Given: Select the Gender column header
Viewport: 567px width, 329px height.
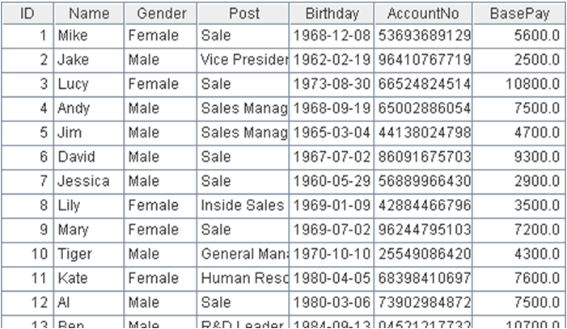Looking at the screenshot, I should pos(161,14).
